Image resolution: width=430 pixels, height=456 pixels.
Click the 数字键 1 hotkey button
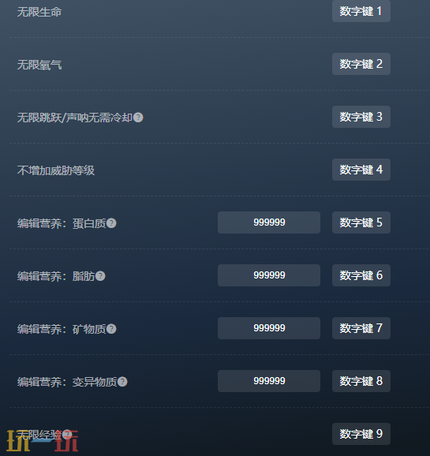(361, 11)
